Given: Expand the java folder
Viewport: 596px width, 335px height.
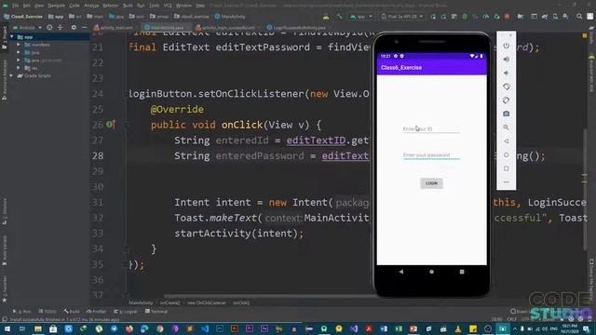Looking at the screenshot, I should (x=19, y=52).
